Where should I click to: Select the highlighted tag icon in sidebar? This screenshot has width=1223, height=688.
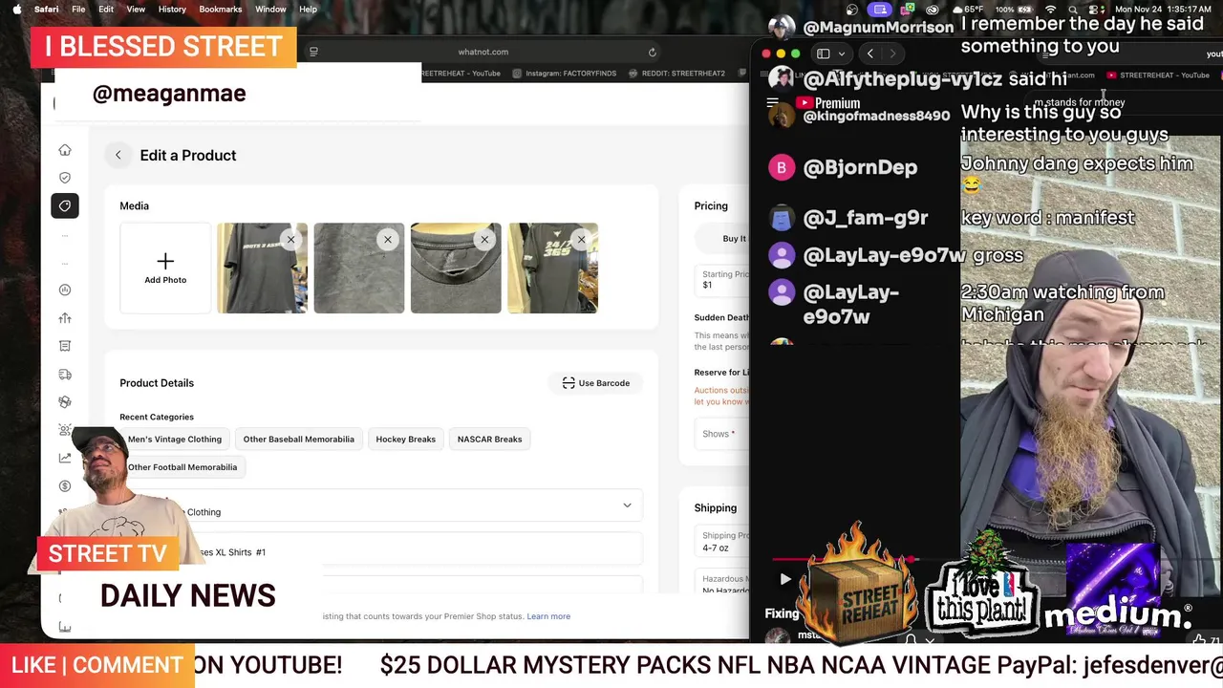click(65, 205)
